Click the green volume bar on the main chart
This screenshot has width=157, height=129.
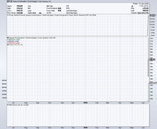coord(148,92)
